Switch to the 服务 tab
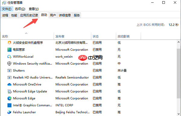 (x=77, y=15)
